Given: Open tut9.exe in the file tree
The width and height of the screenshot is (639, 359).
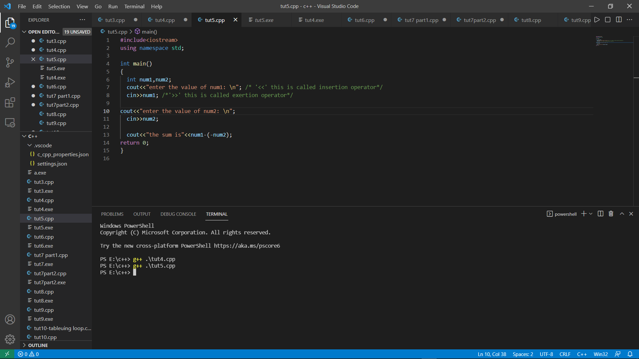Looking at the screenshot, I should click(x=56, y=319).
